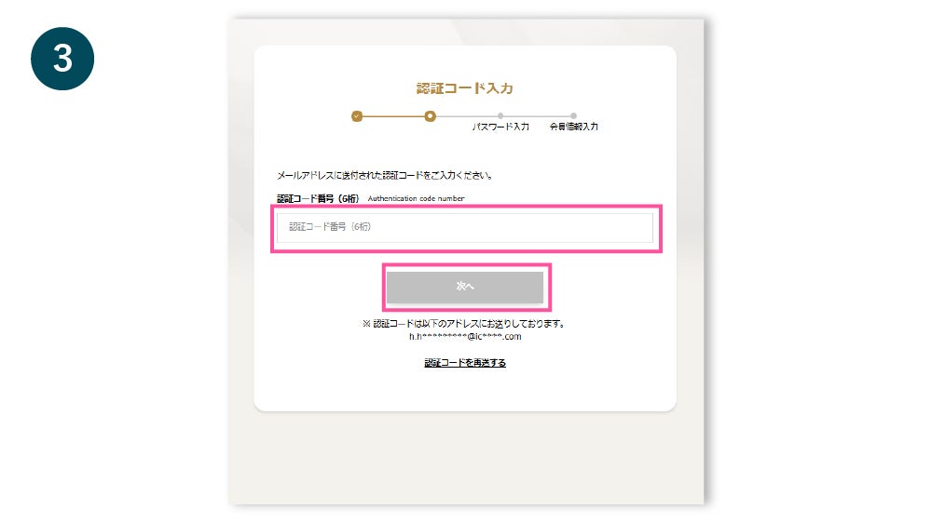Click the gold progress line between first two steps
The image size is (932, 523).
pos(393,116)
